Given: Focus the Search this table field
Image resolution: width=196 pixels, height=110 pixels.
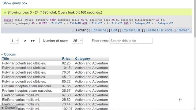Looking at the screenshot, I should coord(131,41).
